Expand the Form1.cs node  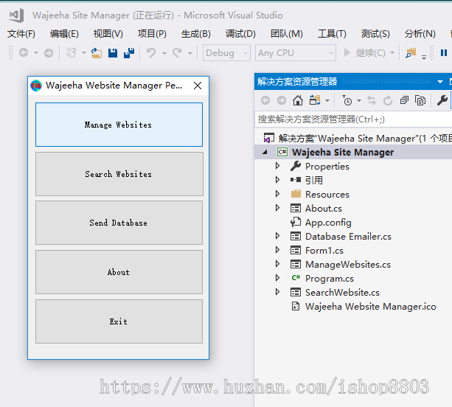tap(277, 250)
